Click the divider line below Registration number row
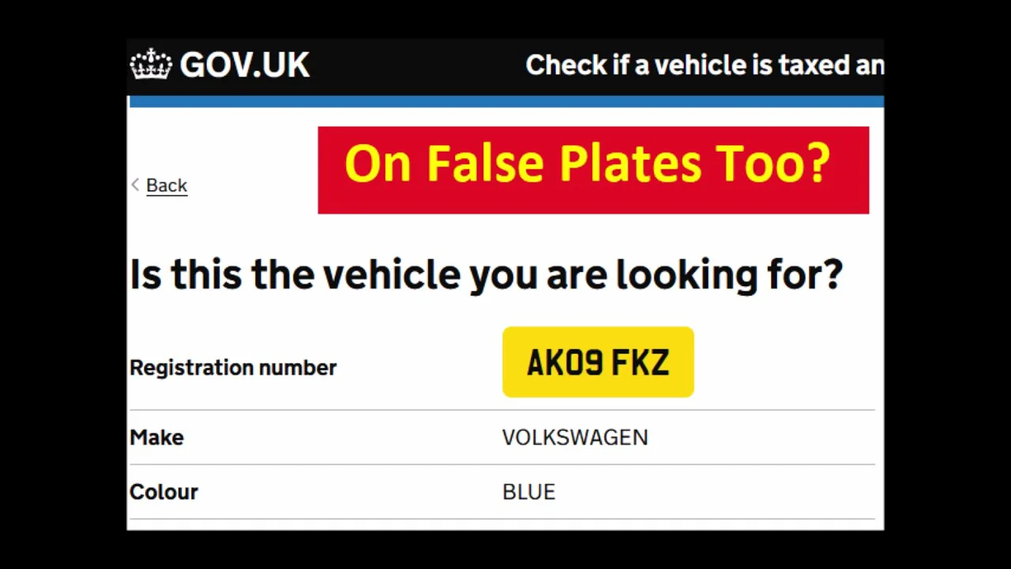1011x569 pixels. coord(502,410)
